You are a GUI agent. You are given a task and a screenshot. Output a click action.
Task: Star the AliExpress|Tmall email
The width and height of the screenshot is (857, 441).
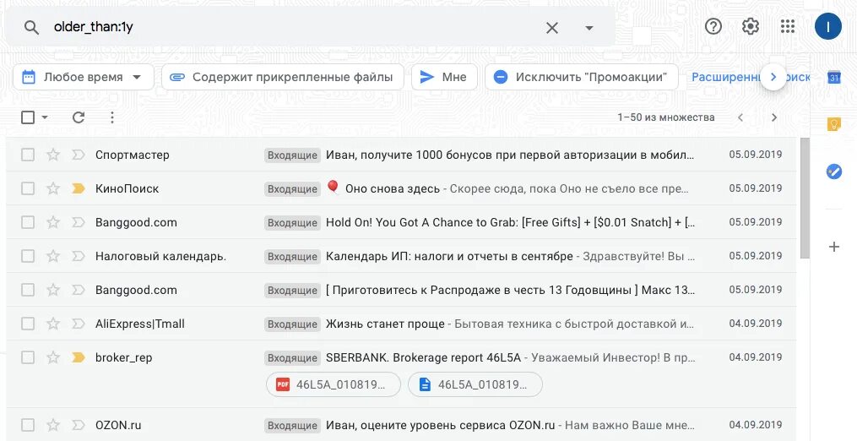tap(53, 324)
